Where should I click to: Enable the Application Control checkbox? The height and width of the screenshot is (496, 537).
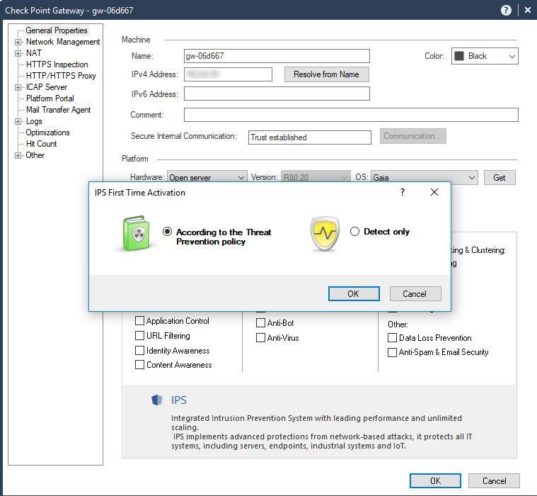[139, 321]
